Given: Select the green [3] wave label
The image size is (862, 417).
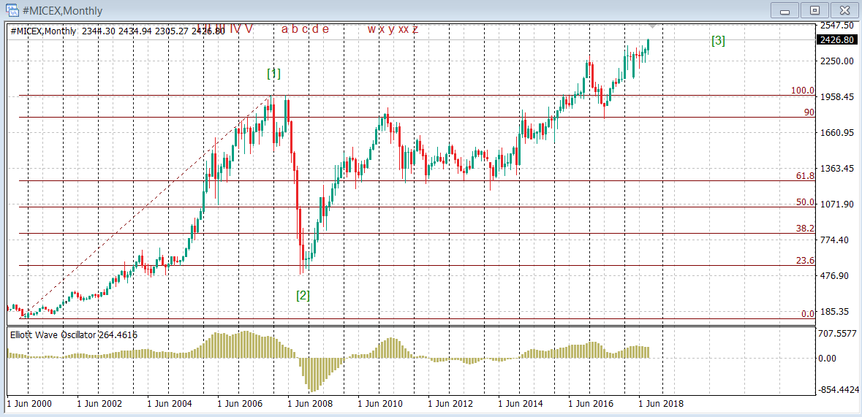Looking at the screenshot, I should pyautogui.click(x=718, y=41).
